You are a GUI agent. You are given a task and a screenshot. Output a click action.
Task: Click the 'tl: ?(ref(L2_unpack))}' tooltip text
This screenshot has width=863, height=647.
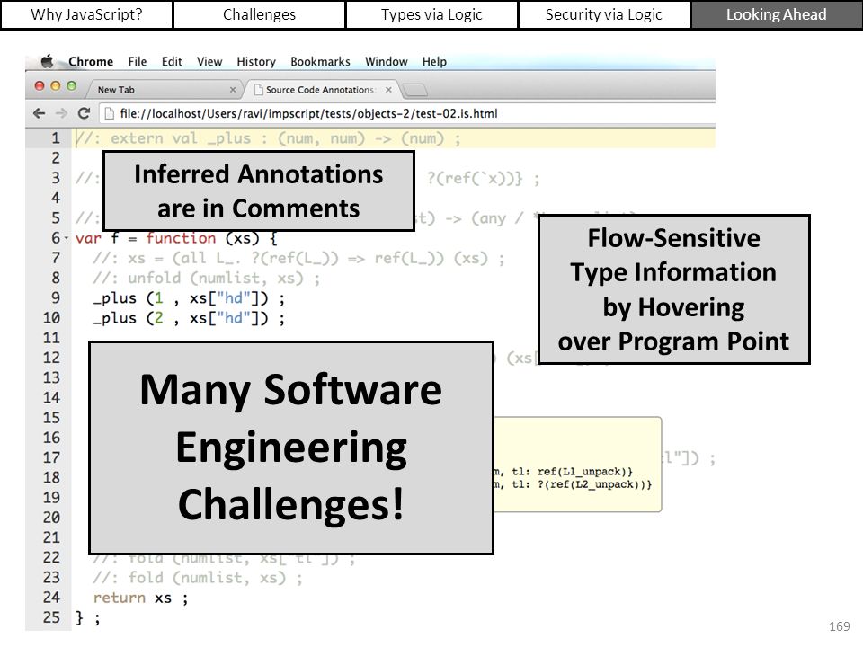point(582,484)
